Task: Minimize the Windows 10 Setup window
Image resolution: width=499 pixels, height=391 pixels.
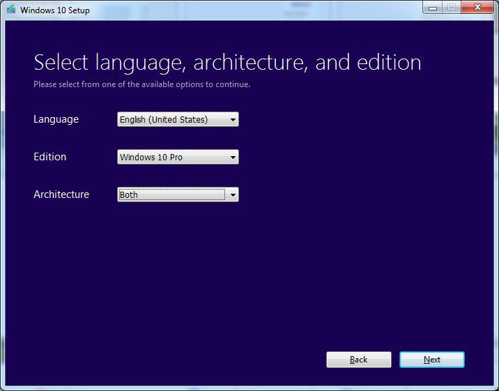Action: point(433,8)
